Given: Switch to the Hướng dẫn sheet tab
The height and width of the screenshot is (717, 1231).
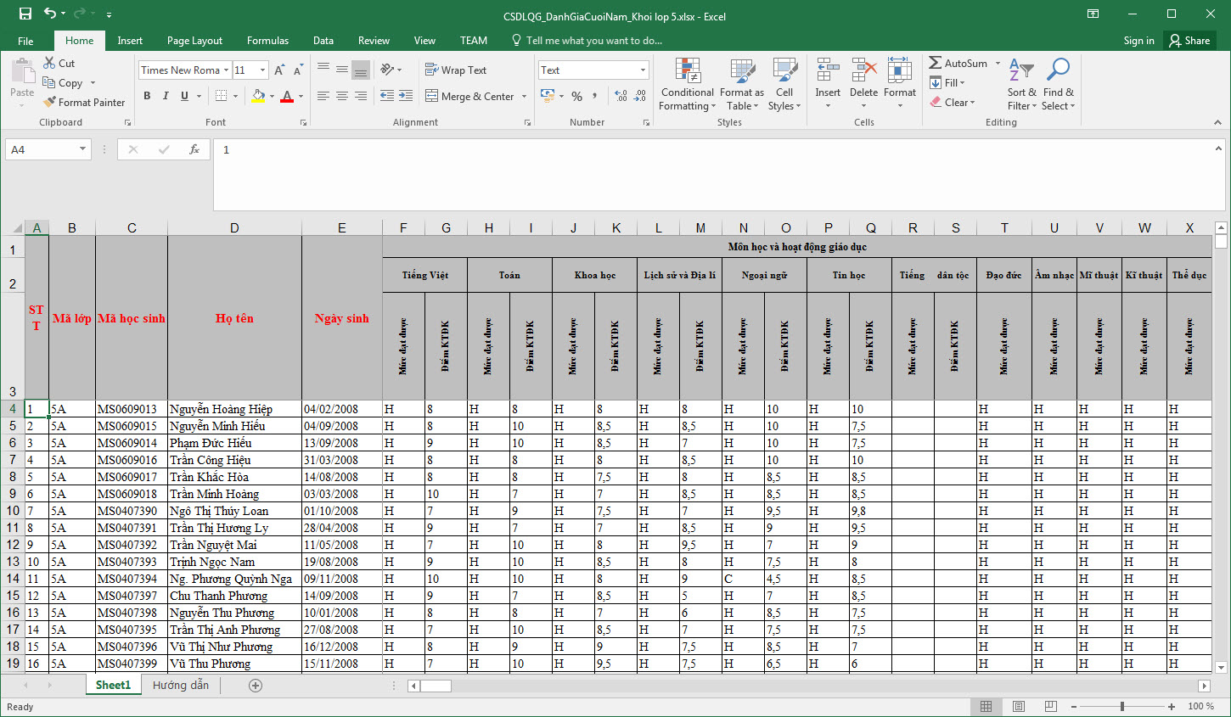Looking at the screenshot, I should [x=181, y=685].
